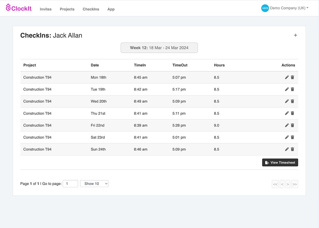The image size is (319, 228).
Task: Delete the Sat 23rd check-in entry
Action: click(293, 137)
